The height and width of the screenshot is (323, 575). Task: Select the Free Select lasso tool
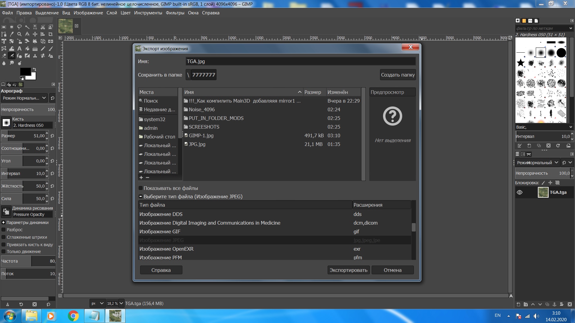point(19,27)
